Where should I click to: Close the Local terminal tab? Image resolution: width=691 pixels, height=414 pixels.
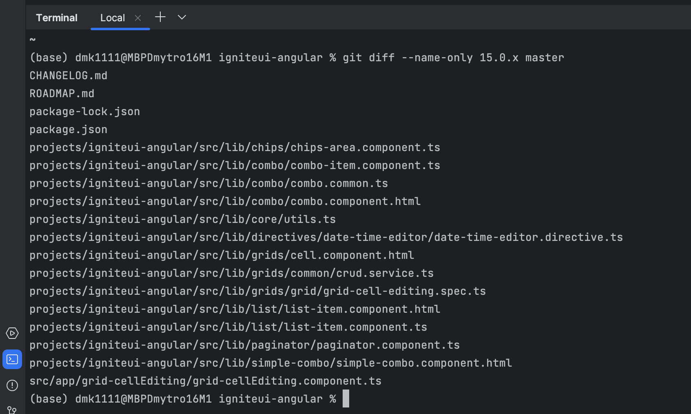137,18
